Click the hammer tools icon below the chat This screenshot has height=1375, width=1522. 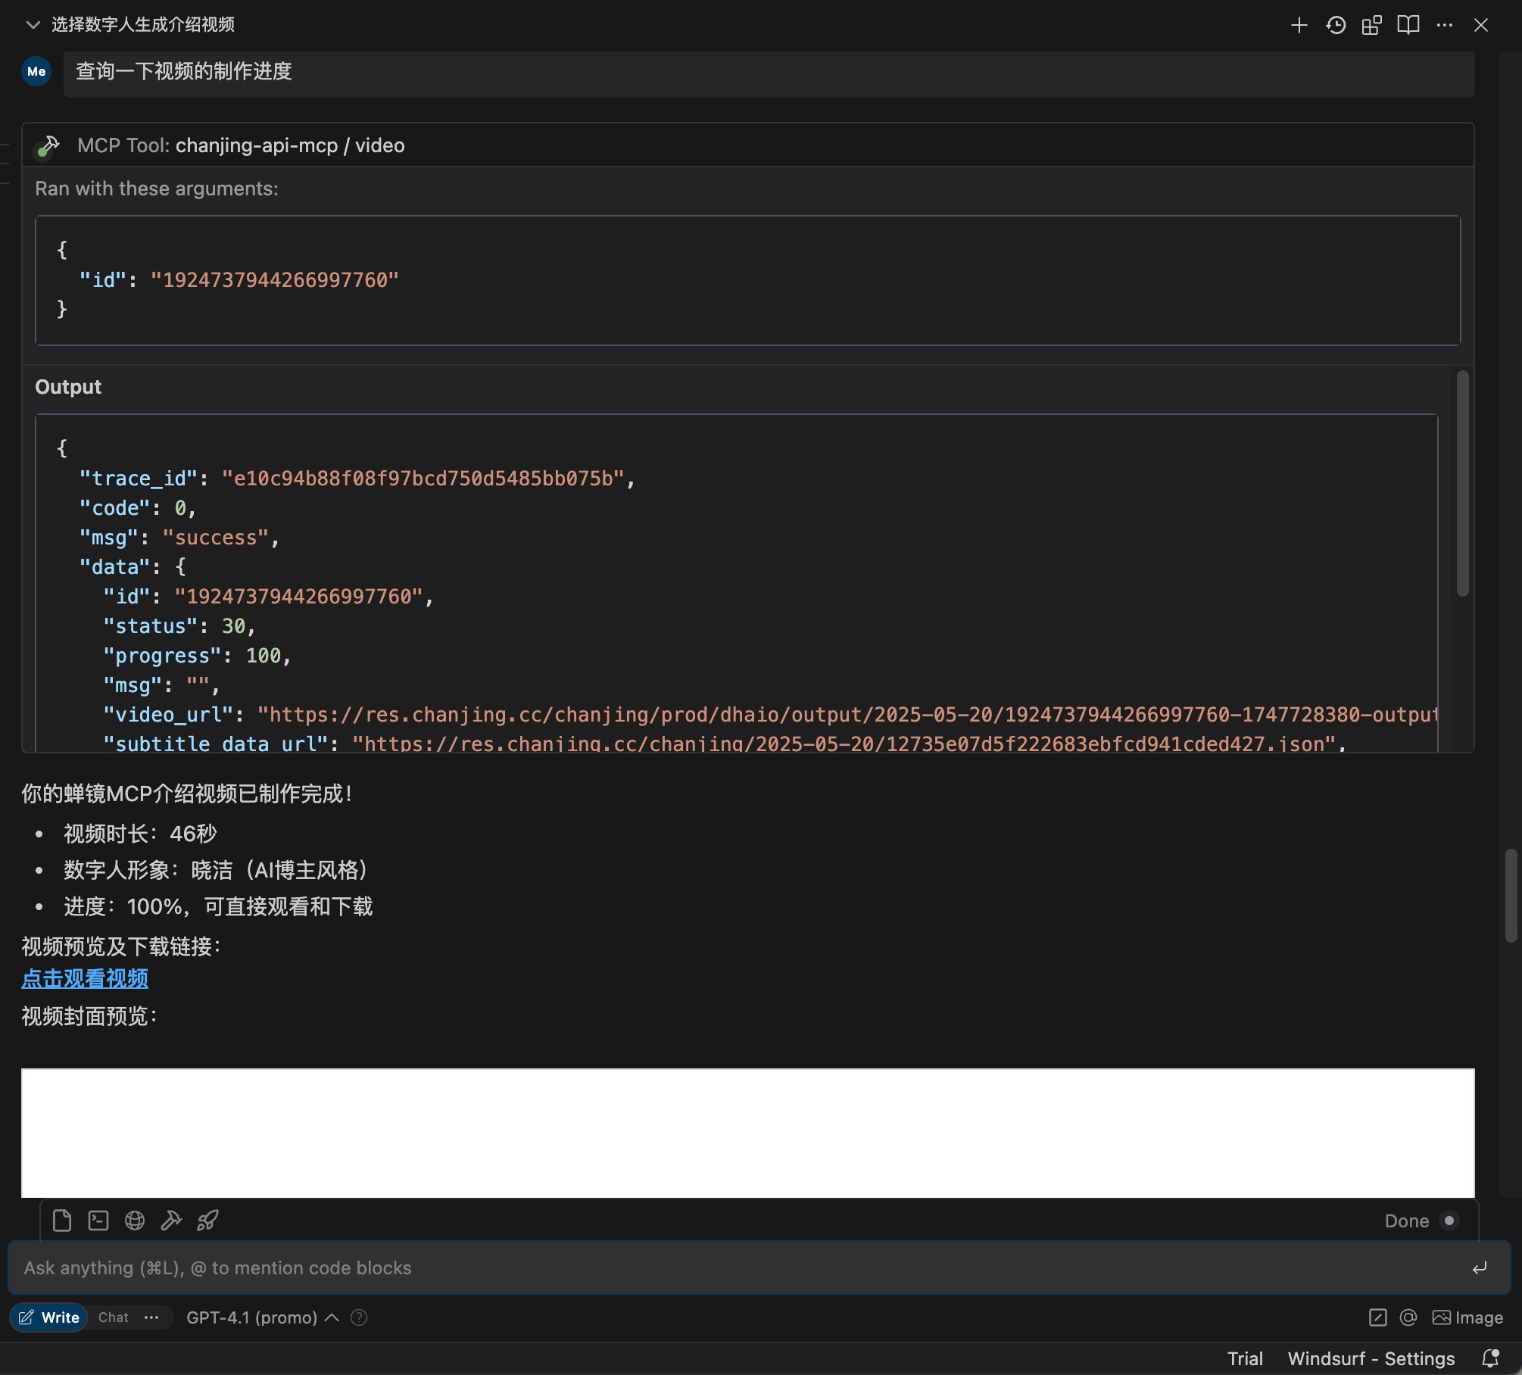click(171, 1221)
